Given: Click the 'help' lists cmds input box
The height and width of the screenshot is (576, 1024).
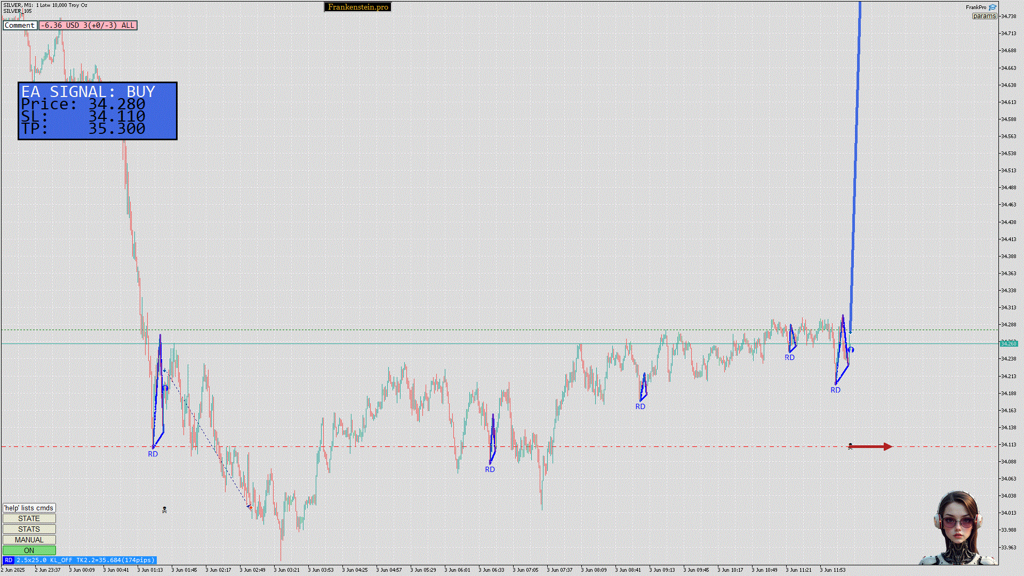Looking at the screenshot, I should pos(29,508).
